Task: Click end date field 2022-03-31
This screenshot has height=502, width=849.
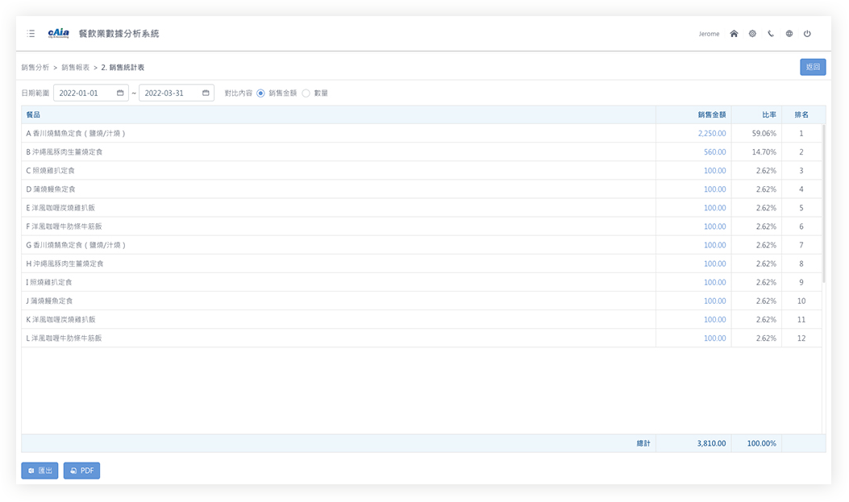Action: [177, 93]
